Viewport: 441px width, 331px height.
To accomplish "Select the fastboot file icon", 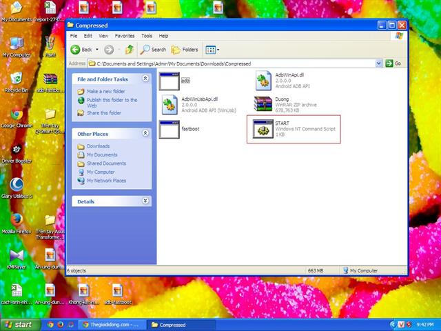I will pos(169,130).
